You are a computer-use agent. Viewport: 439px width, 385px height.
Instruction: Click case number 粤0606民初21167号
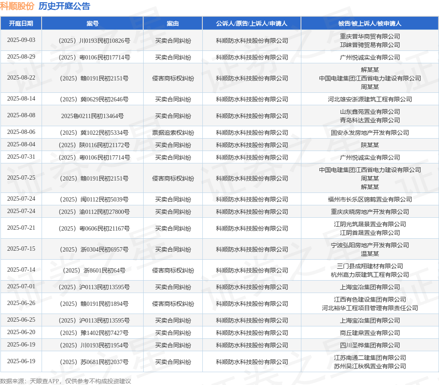[x=94, y=229]
